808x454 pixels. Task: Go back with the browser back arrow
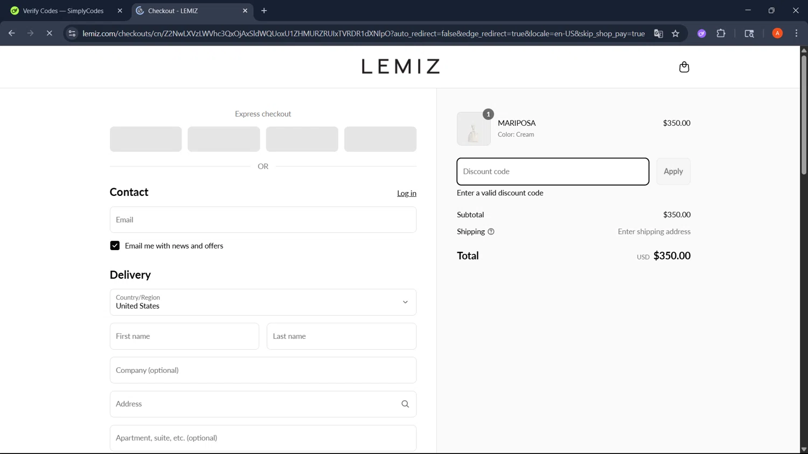coord(11,33)
